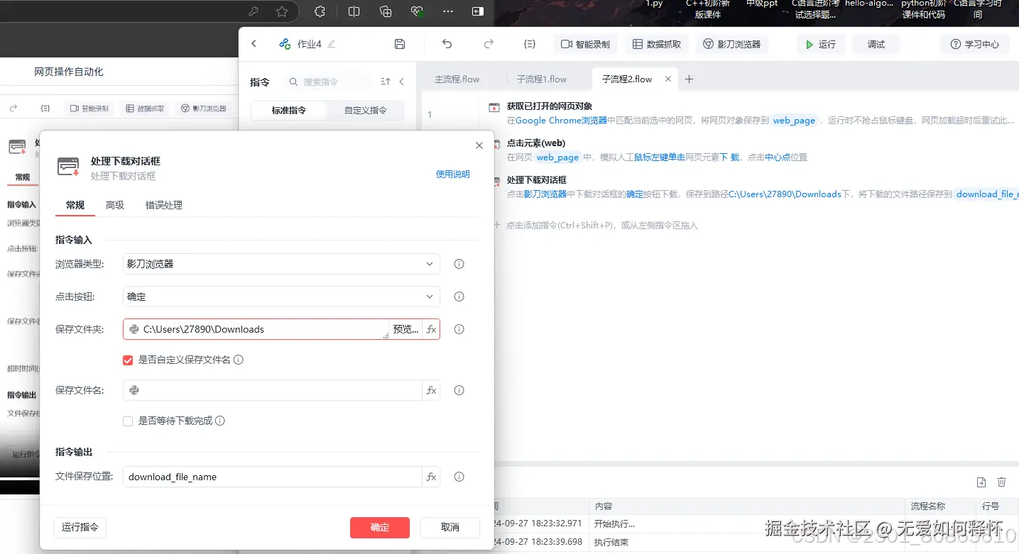
Task: Enable 是否等待下载完成
Action: pos(128,421)
